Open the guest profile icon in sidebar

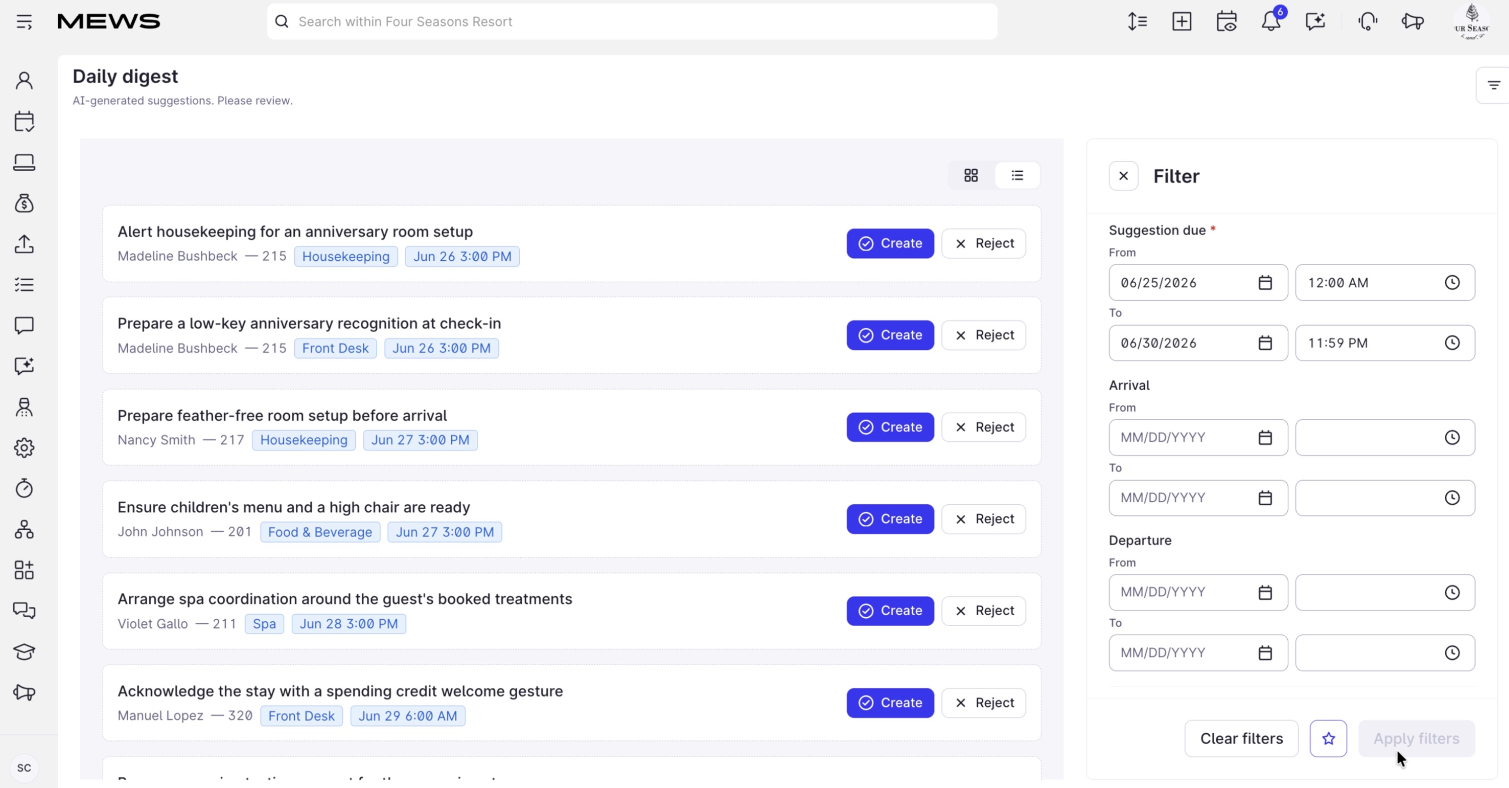coord(24,81)
